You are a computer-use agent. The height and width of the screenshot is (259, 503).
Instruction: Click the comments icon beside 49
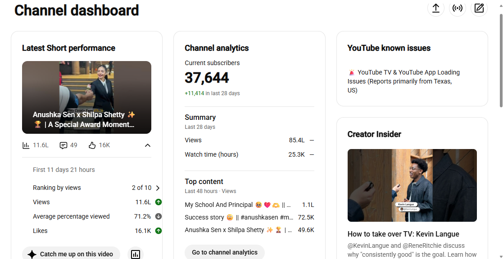point(63,145)
